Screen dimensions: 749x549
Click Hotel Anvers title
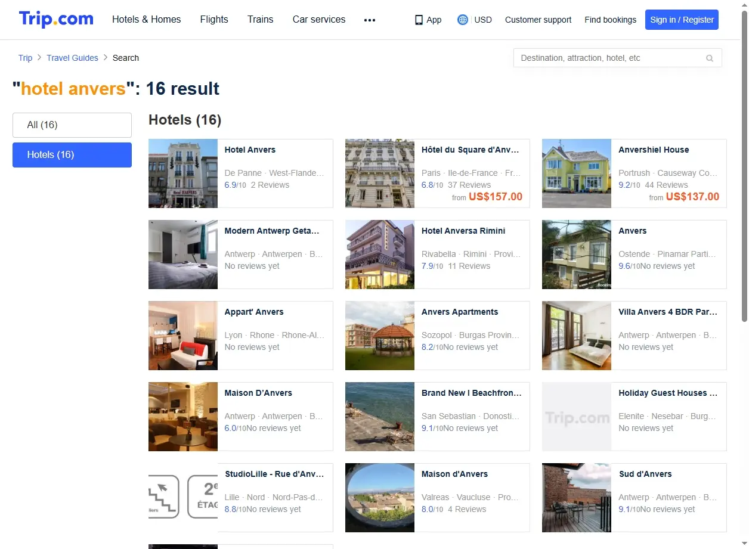(250, 150)
